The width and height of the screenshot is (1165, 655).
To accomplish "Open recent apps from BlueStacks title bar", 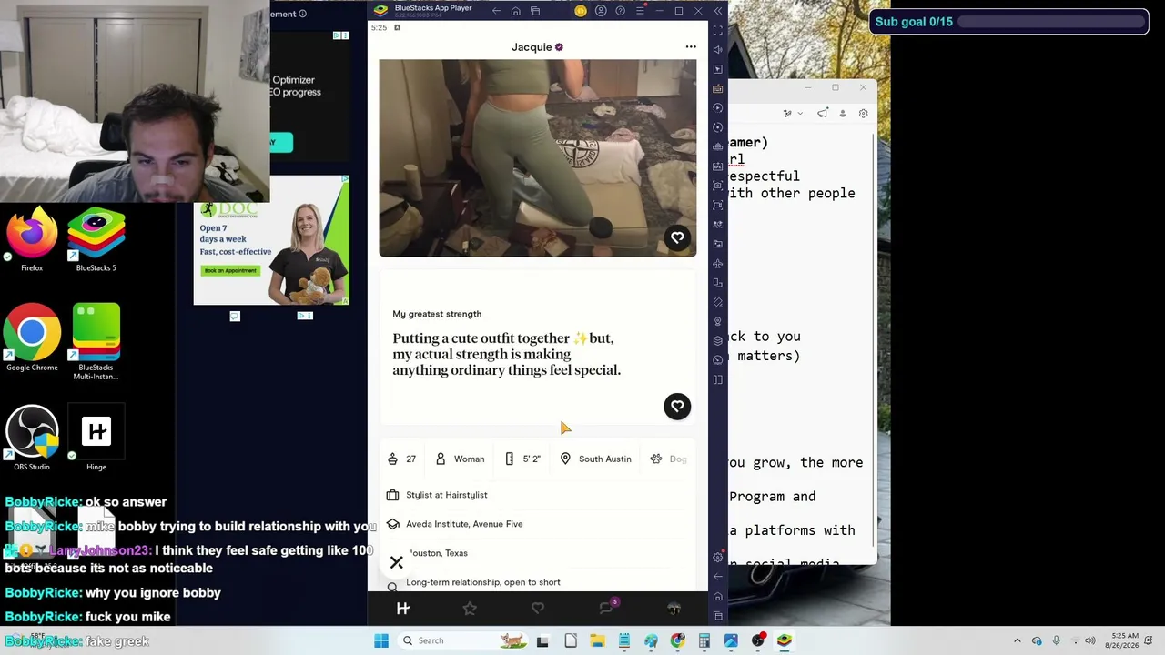I will pos(535,11).
